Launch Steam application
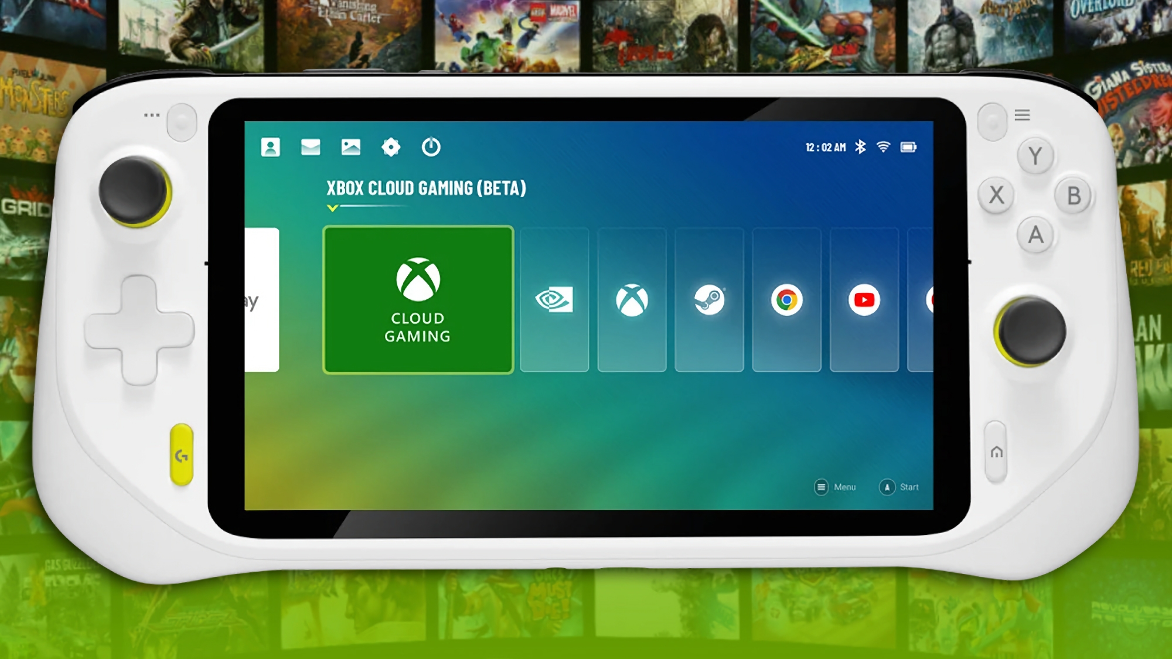 point(708,299)
